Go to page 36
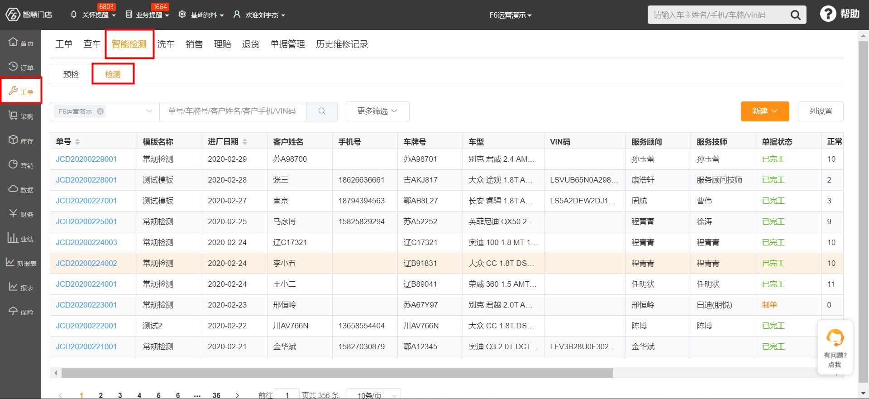This screenshot has width=869, height=399. (x=216, y=395)
